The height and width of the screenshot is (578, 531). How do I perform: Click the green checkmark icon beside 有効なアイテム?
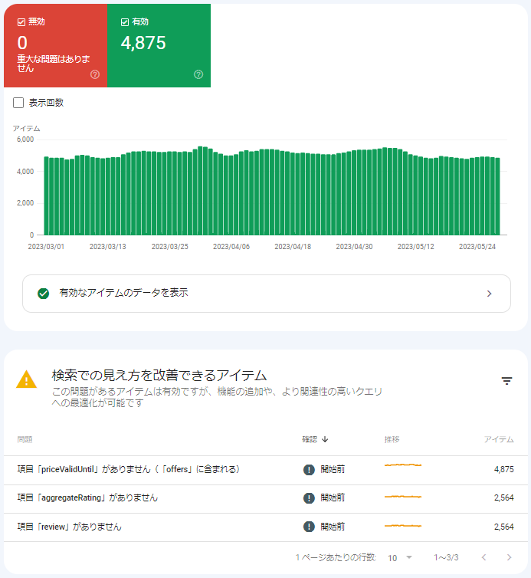(44, 293)
